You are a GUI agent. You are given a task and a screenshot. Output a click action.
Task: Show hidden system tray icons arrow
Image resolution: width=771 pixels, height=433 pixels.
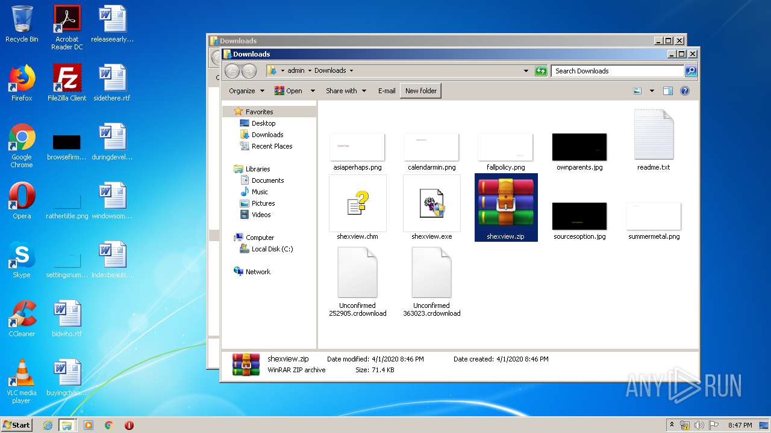coord(672,425)
